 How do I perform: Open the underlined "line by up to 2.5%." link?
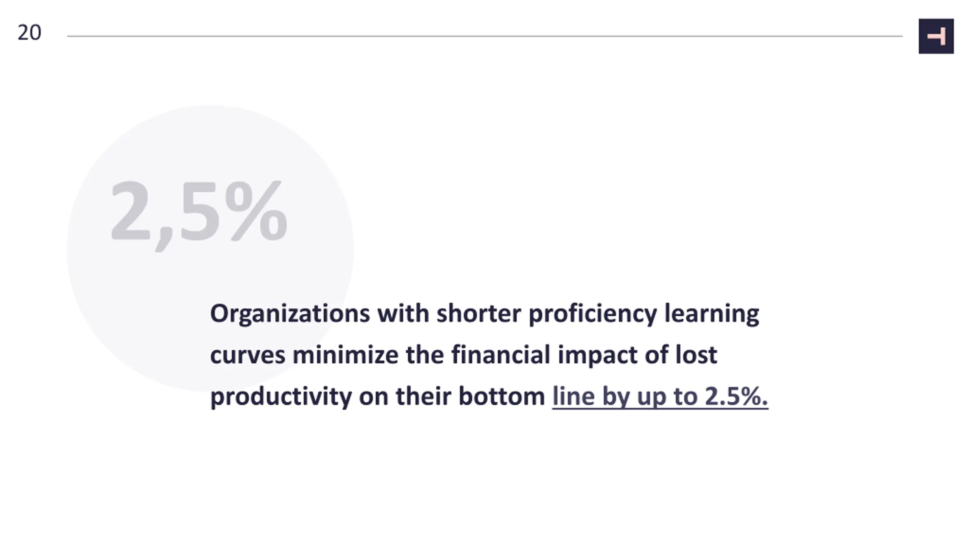[660, 397]
